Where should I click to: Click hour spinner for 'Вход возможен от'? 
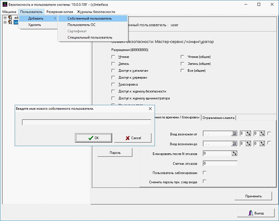[248, 133]
